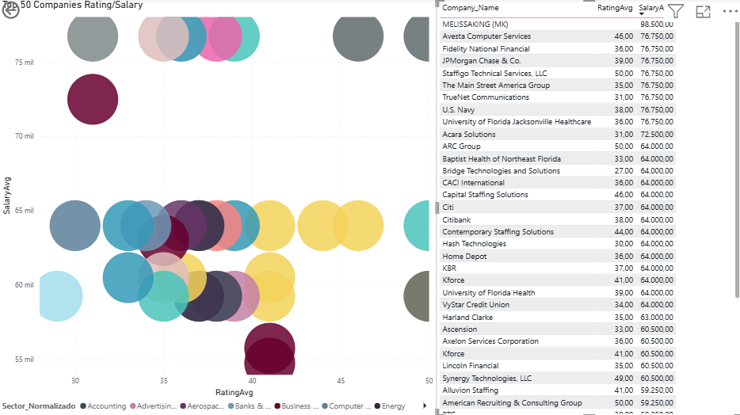Select the dark red bubble near 72 mil
This screenshot has height=415, width=740.
(92, 100)
